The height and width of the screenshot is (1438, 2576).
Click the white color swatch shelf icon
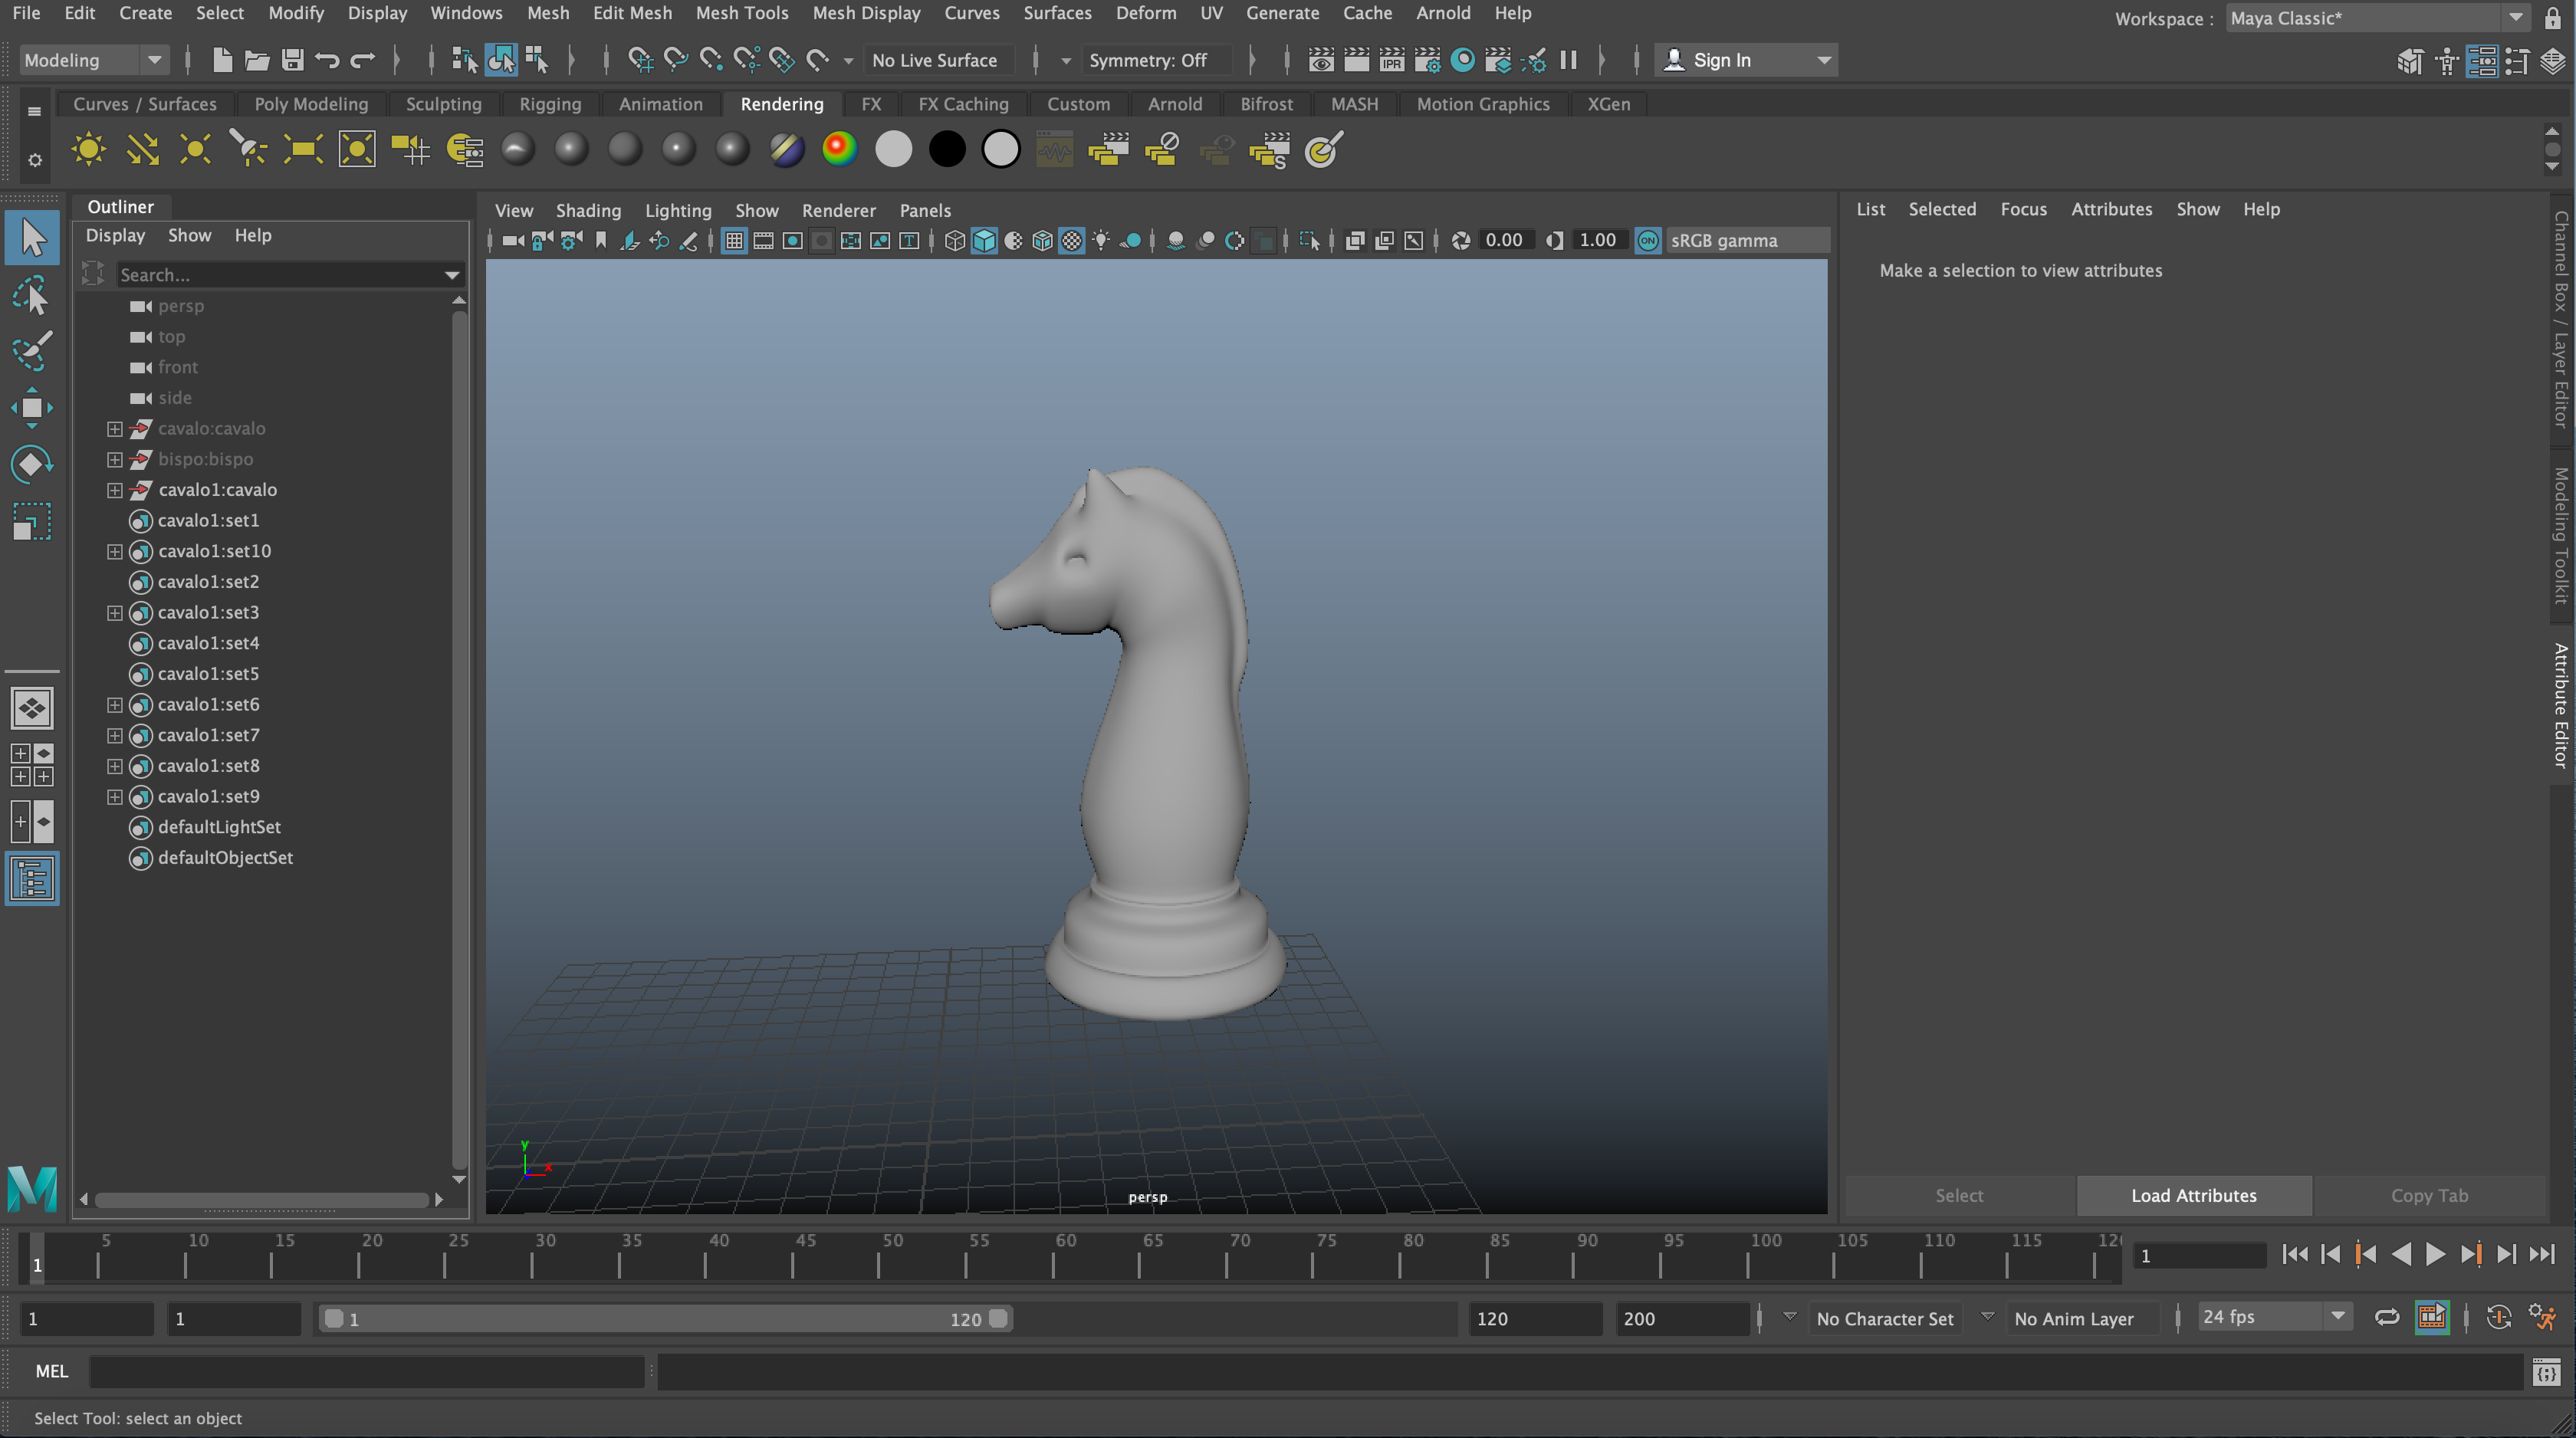pos(893,149)
